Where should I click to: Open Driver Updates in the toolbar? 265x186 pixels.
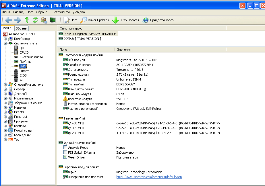point(94,20)
